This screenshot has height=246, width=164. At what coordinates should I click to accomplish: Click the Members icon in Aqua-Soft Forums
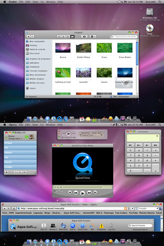click(x=53, y=227)
